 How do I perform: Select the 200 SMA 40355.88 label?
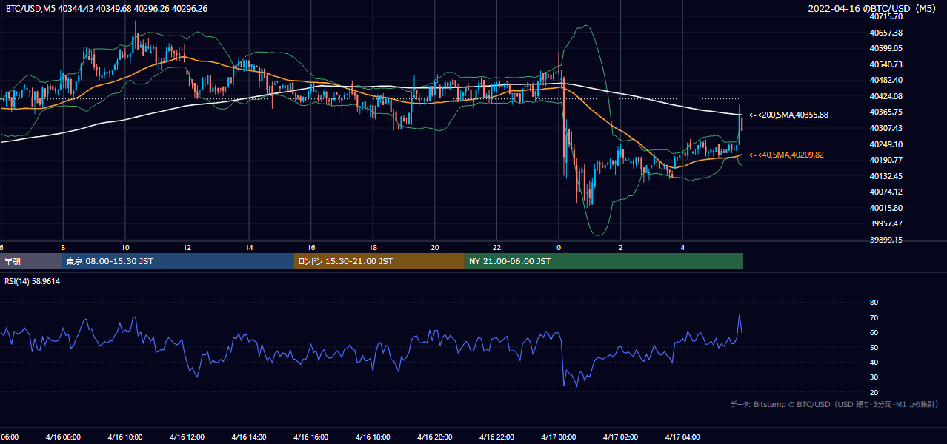click(x=788, y=115)
